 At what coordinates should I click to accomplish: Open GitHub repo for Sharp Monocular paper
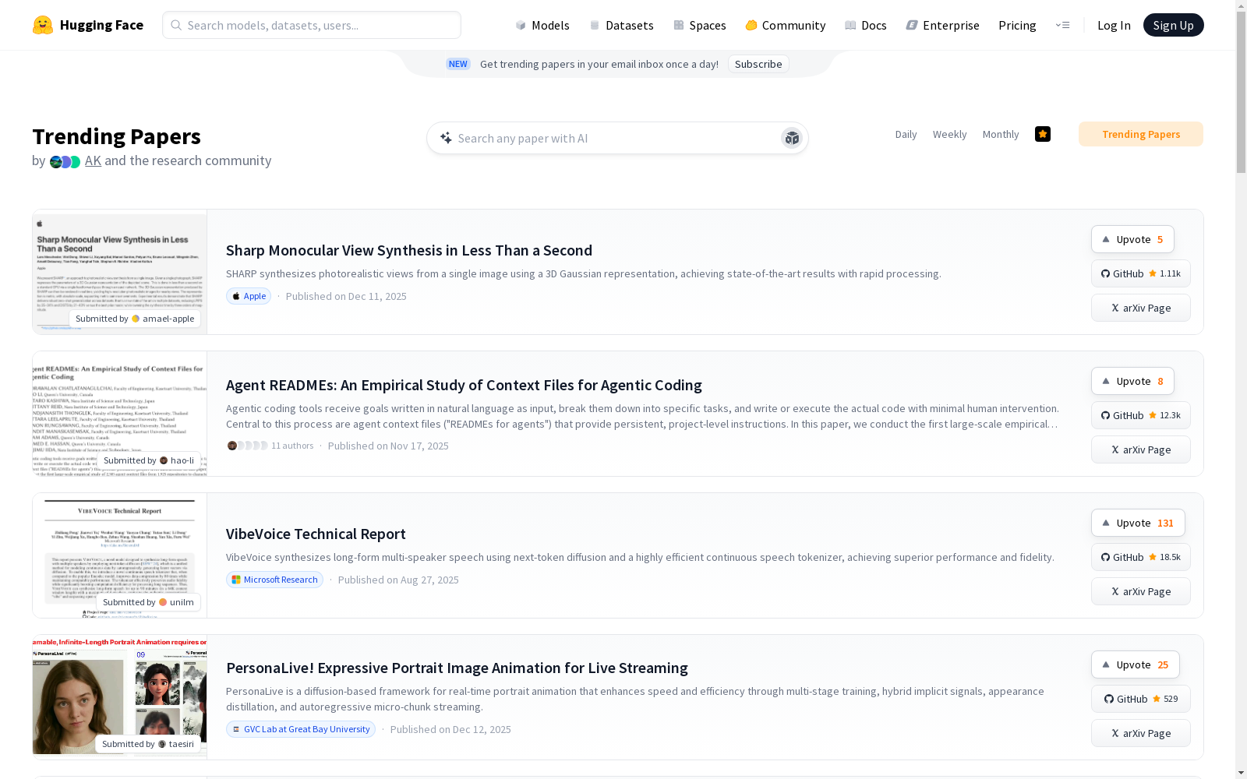click(1140, 273)
